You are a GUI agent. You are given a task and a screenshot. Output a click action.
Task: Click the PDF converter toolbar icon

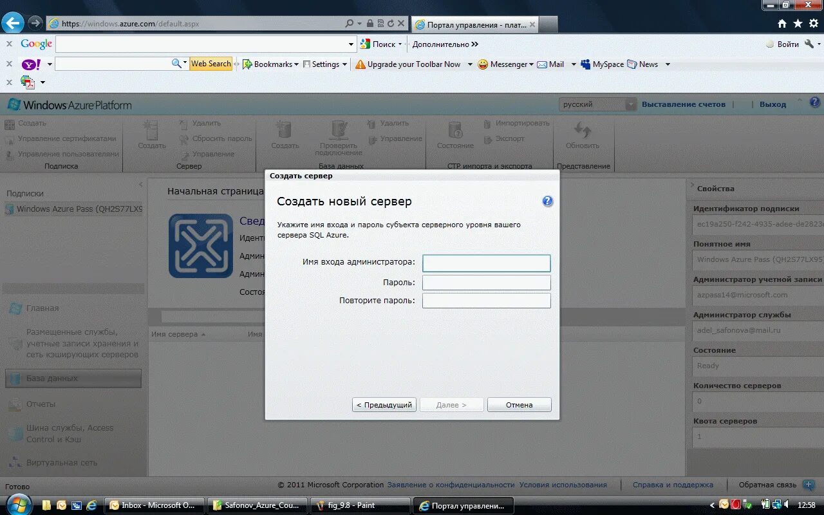coord(28,82)
